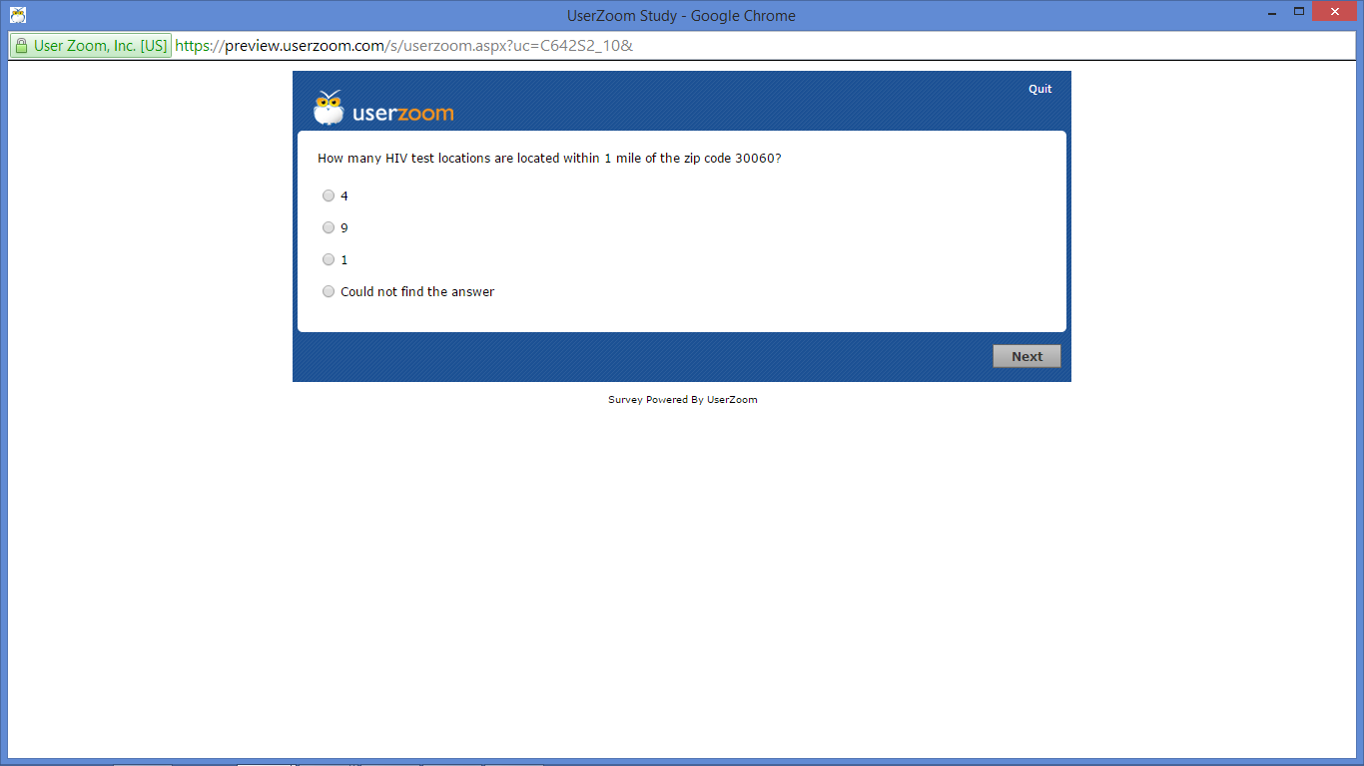This screenshot has height=766, width=1364.
Task: Select the radio button for answer 4
Action: point(329,196)
